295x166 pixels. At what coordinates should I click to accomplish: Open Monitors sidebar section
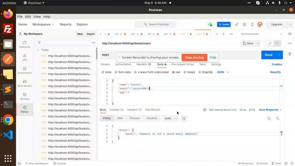(24, 96)
